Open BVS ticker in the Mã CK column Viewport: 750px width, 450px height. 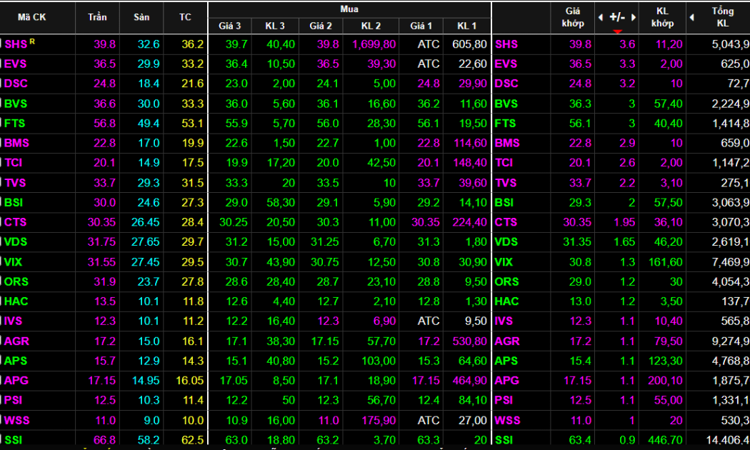coord(16,104)
